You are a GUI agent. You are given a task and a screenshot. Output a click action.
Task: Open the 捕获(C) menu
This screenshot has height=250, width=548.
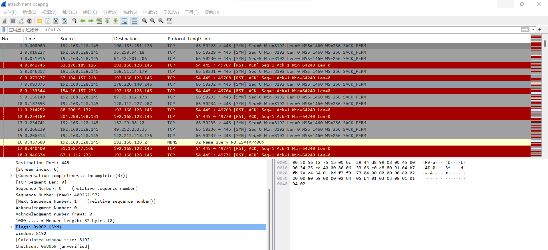(90, 12)
